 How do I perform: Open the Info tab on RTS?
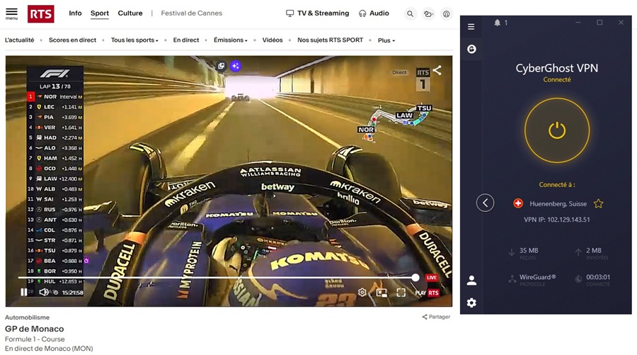(75, 13)
